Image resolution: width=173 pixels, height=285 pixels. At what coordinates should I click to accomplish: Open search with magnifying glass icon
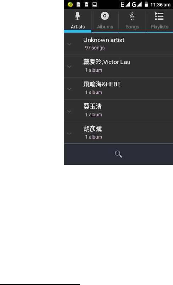(x=119, y=154)
